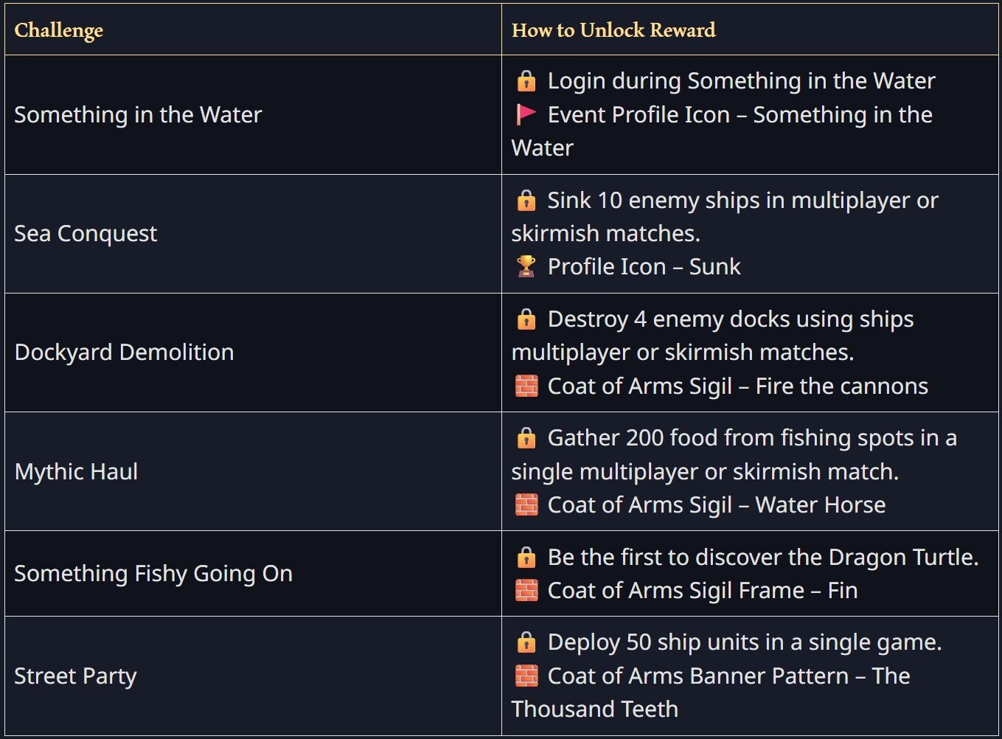This screenshot has width=1002, height=739.
Task: Click the trophy icon next to Profile Icon – Sunk
Action: [526, 266]
